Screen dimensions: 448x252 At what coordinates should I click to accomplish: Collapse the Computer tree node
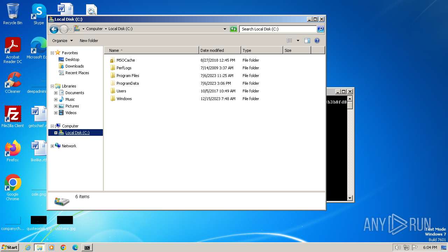coord(52,126)
